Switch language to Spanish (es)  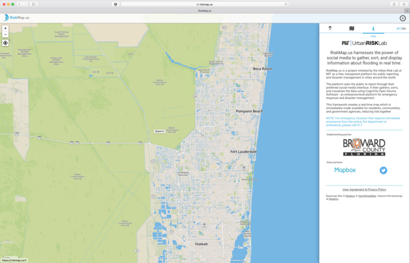(x=404, y=28)
